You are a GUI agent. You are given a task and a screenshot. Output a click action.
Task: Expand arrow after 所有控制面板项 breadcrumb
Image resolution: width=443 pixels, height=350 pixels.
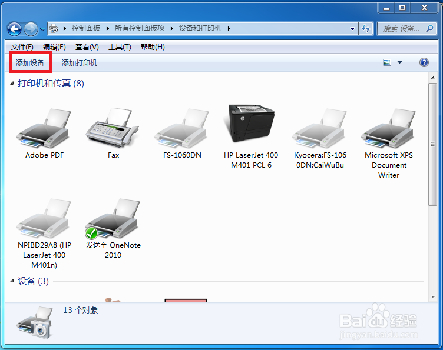[x=172, y=28]
